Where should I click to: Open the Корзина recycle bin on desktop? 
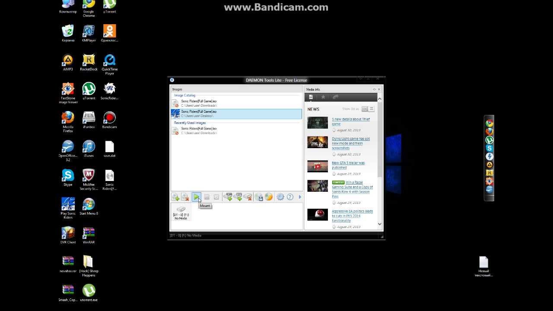(x=68, y=34)
